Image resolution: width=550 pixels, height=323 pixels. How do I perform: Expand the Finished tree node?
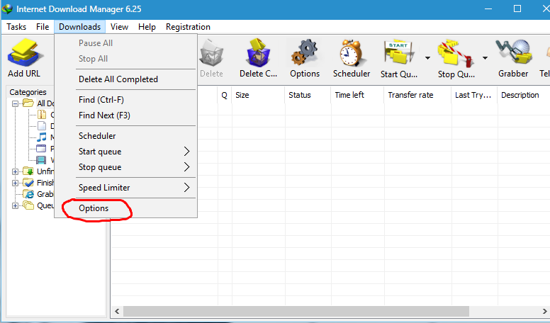tap(15, 183)
